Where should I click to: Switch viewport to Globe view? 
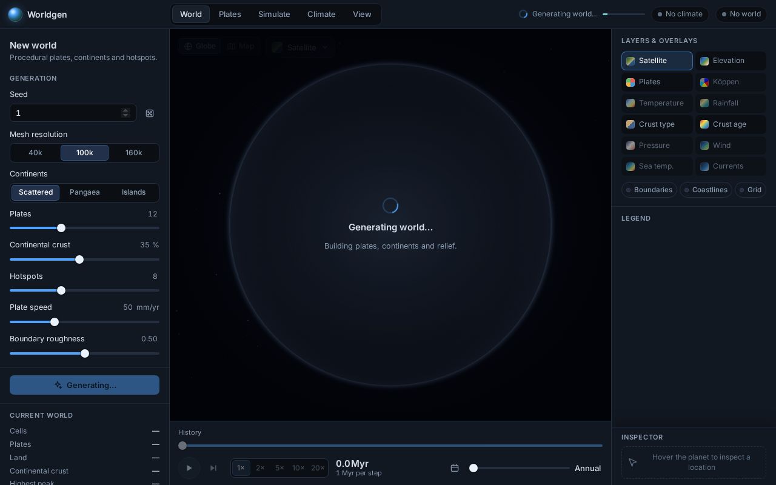tap(200, 46)
